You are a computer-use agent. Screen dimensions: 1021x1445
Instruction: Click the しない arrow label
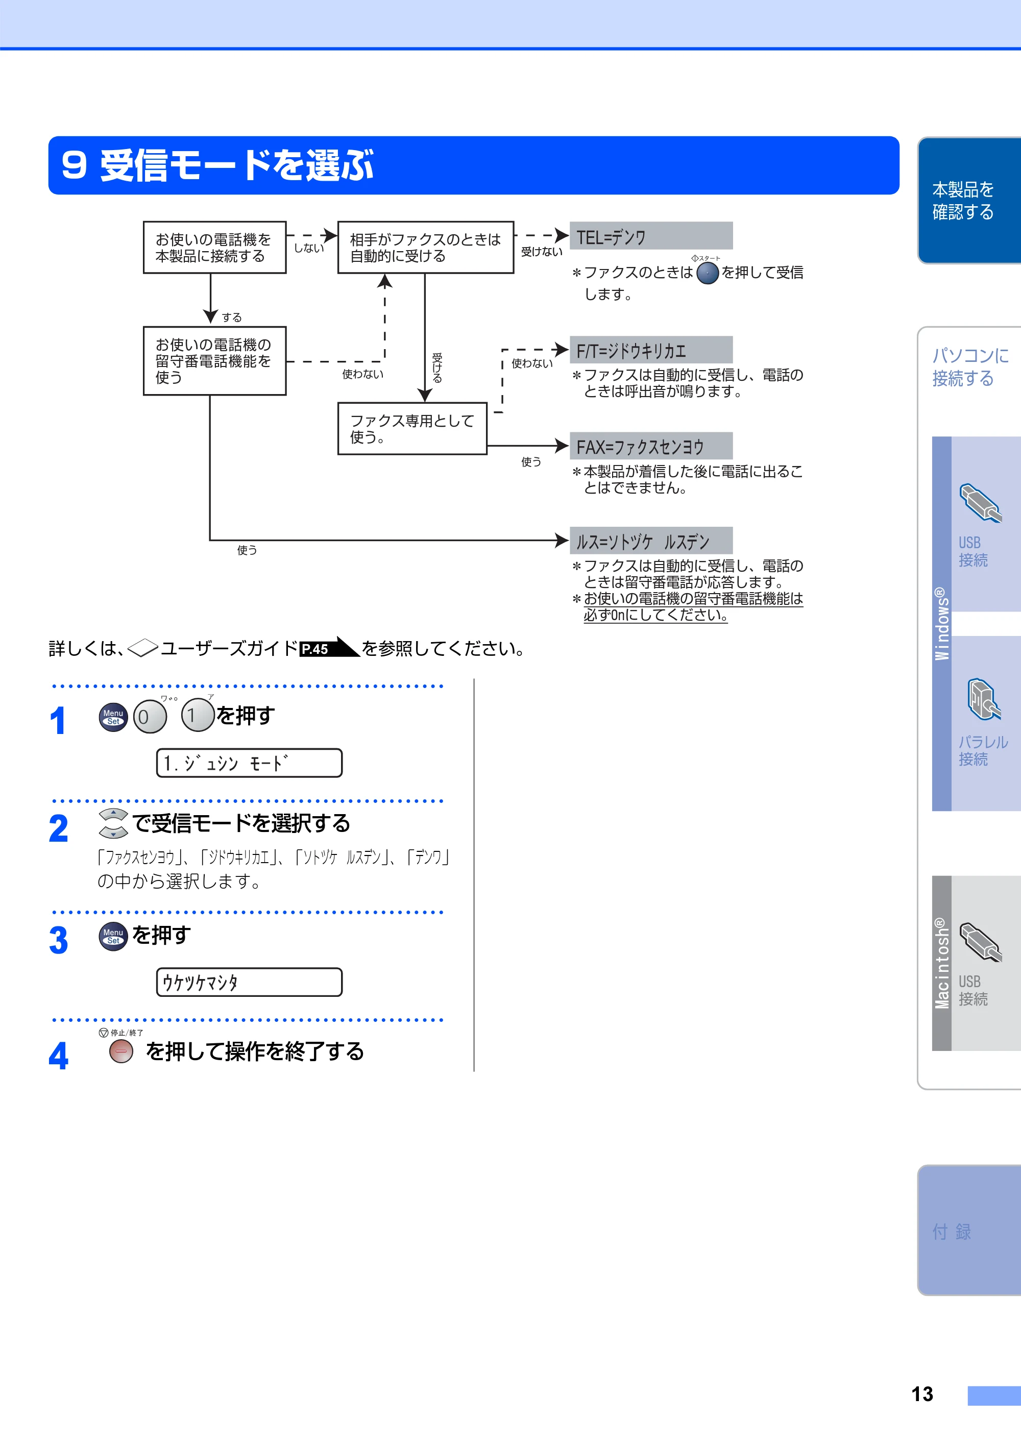coord(308,248)
